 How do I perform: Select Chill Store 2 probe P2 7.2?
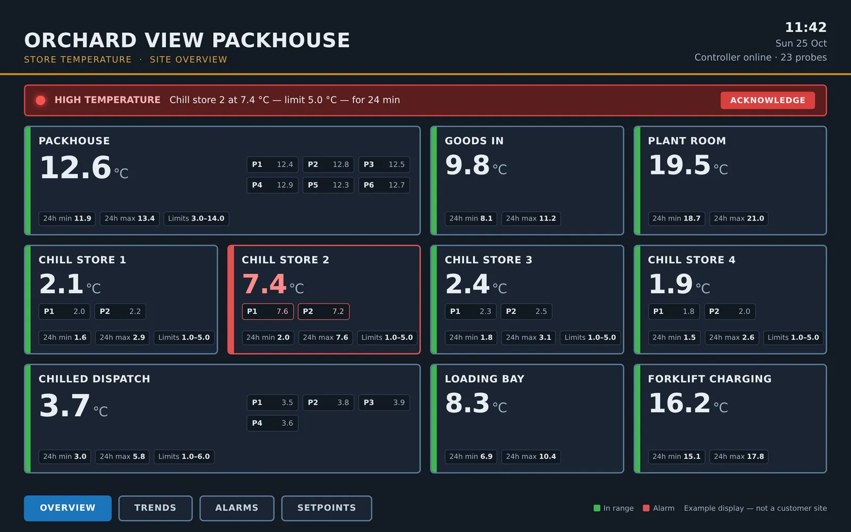[x=323, y=312]
